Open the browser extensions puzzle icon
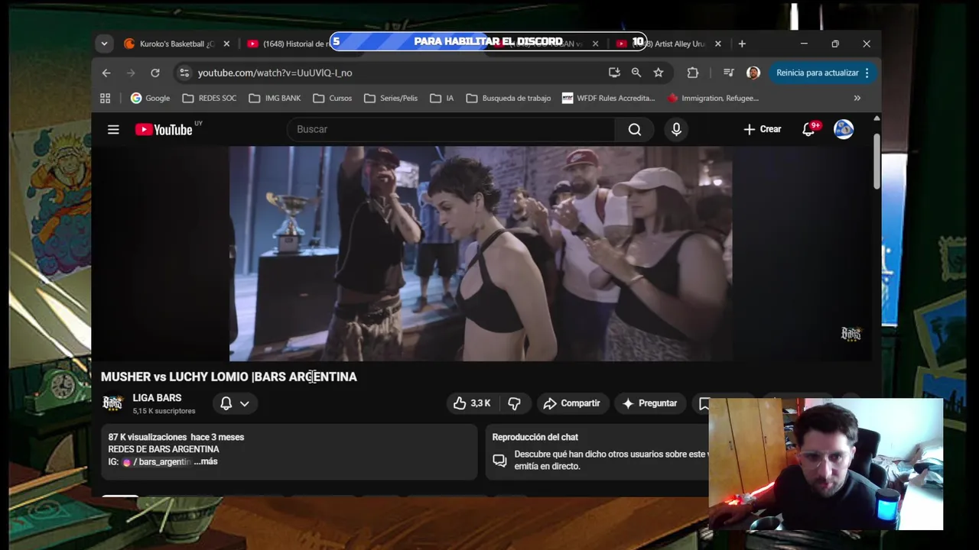979x550 pixels. pyautogui.click(x=693, y=73)
